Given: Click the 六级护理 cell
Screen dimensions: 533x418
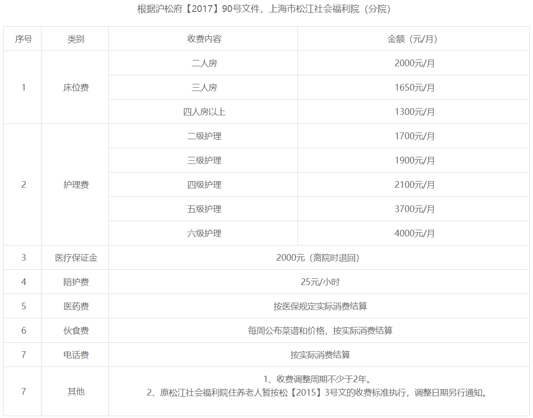Looking at the screenshot, I should (x=203, y=233).
